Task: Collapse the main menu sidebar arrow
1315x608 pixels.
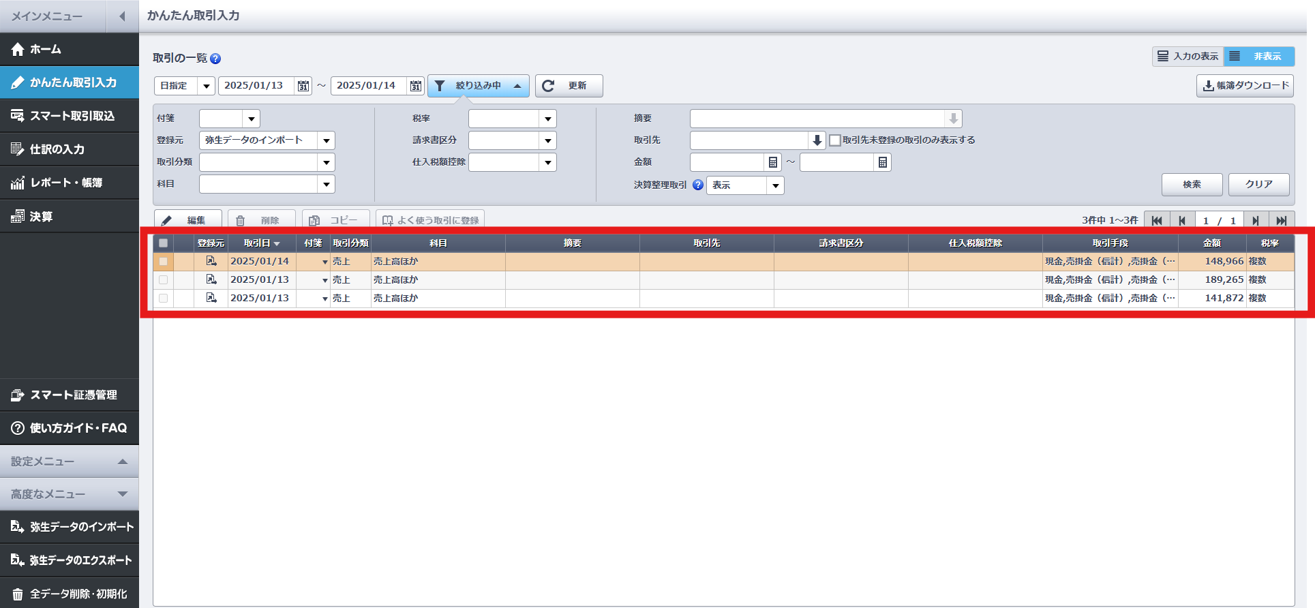Action: pyautogui.click(x=122, y=16)
